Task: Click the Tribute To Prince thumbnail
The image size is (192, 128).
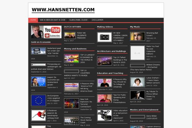Action: (138, 95)
